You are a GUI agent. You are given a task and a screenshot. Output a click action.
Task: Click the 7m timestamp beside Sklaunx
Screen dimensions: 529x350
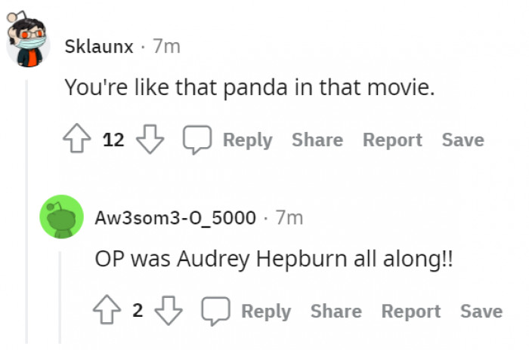(166, 47)
